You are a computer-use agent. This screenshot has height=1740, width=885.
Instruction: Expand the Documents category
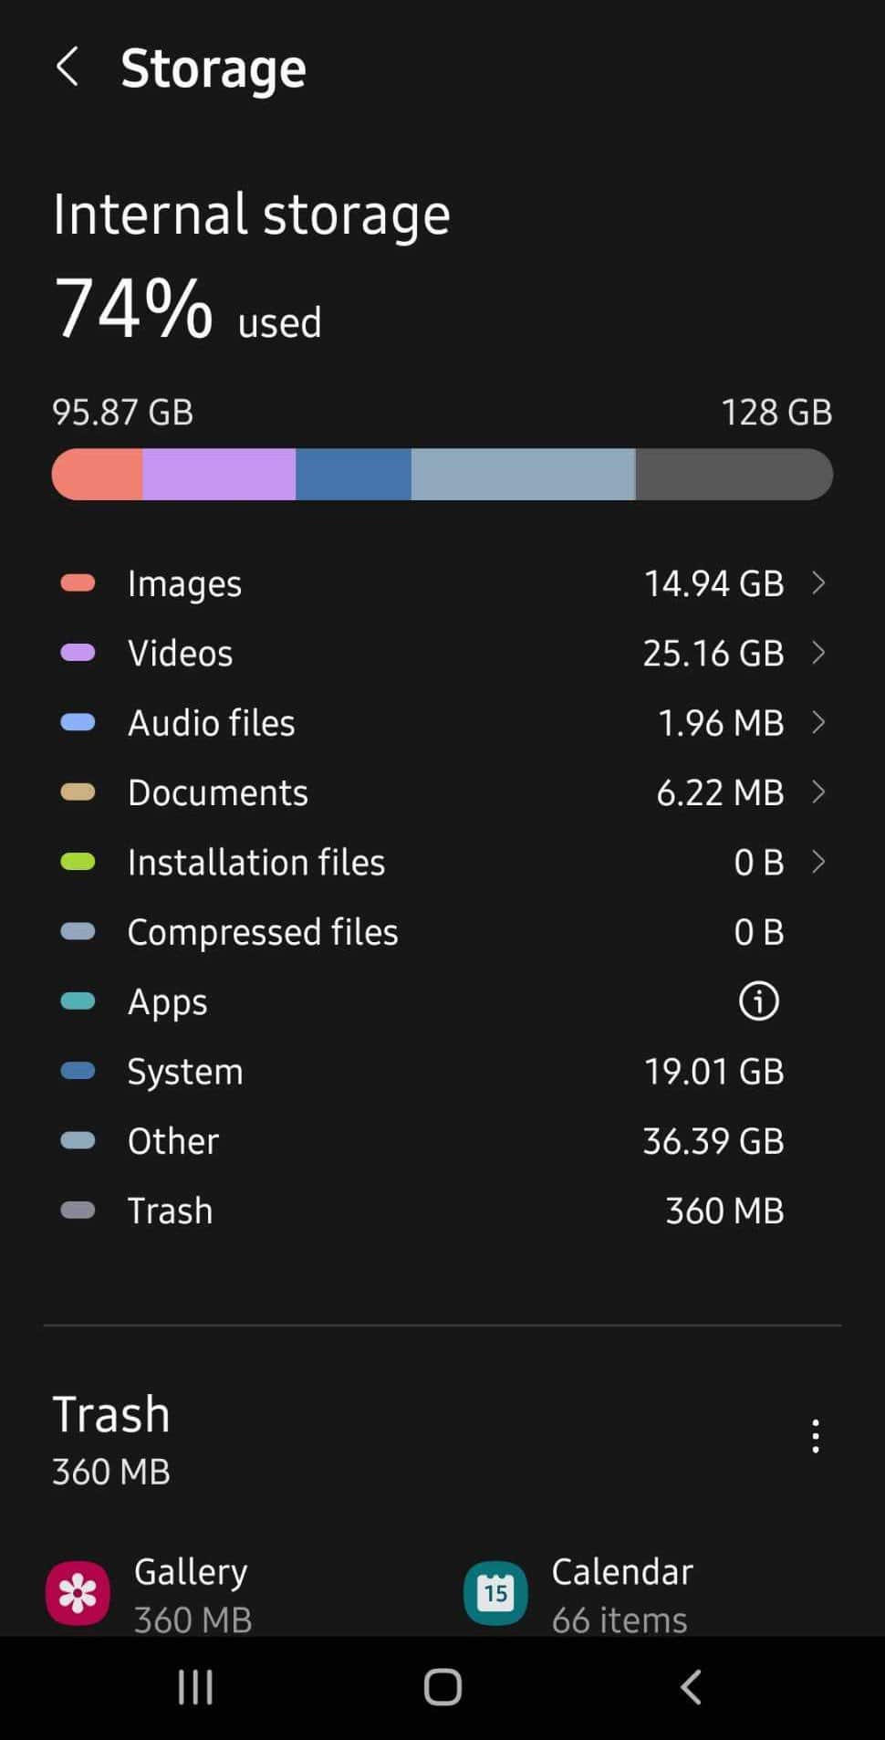pos(818,792)
